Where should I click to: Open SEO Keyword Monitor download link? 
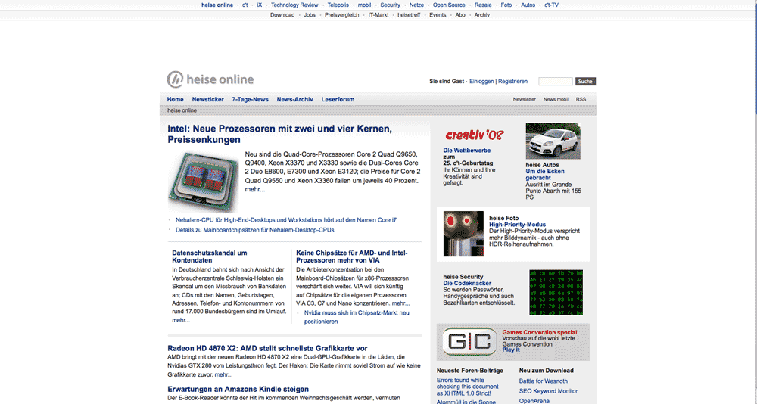[548, 391]
